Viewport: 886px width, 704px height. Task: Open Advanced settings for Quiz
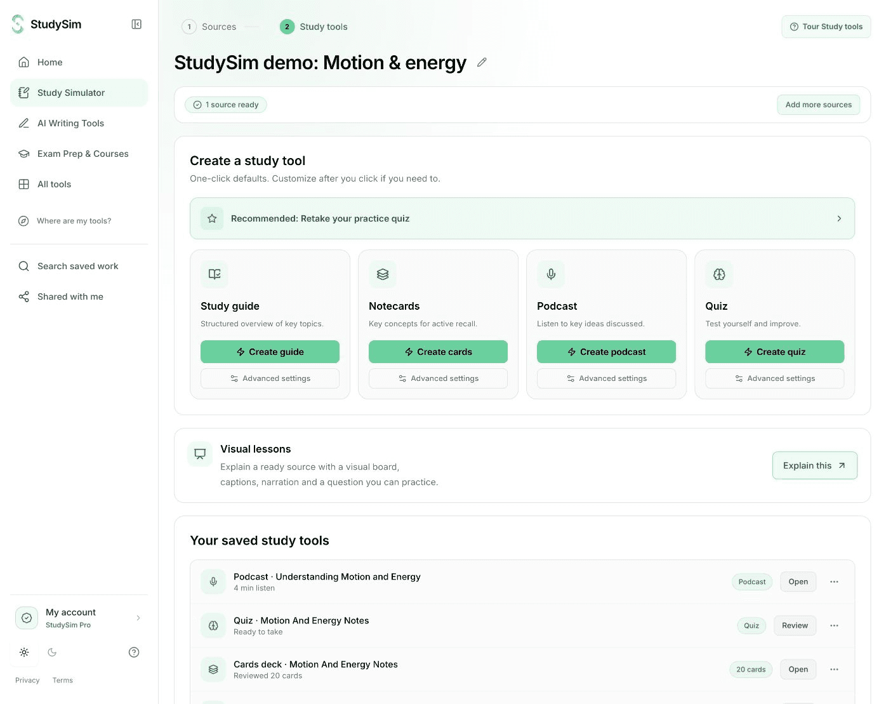tap(774, 378)
